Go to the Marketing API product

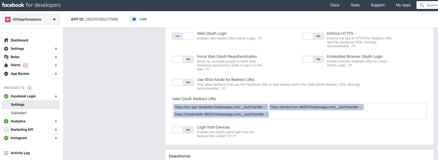click(x=22, y=130)
